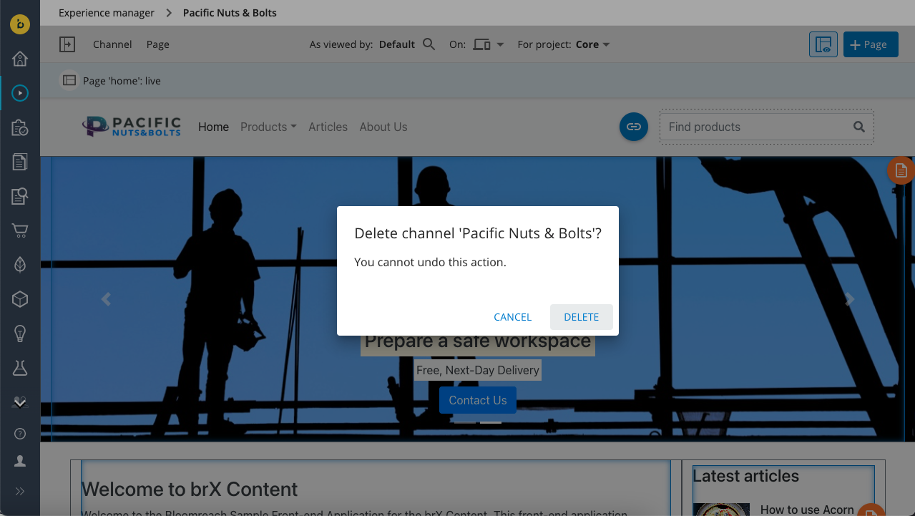Expand the sidebar with double-arrow icon
The image size is (915, 516).
(20, 491)
